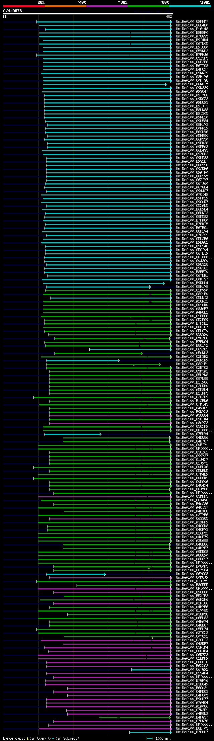Open hit UniRef100_Q6L4B0
This screenshot has height=741, width=214.
point(192,25)
